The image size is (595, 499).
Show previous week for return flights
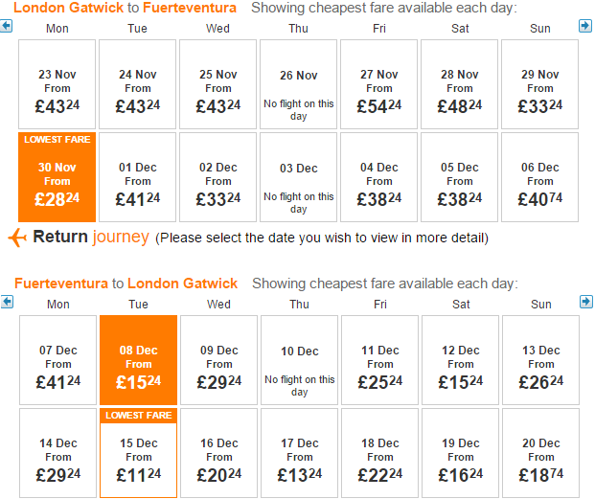click(7, 302)
